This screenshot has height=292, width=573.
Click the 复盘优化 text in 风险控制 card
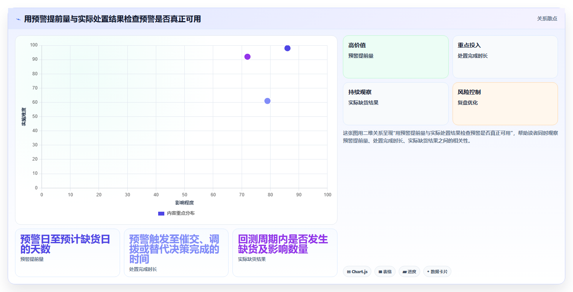tap(468, 103)
